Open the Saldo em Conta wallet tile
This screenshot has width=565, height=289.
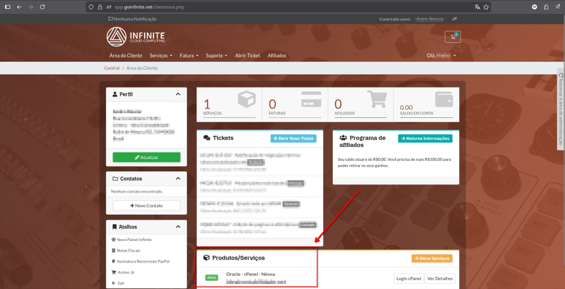coord(426,104)
